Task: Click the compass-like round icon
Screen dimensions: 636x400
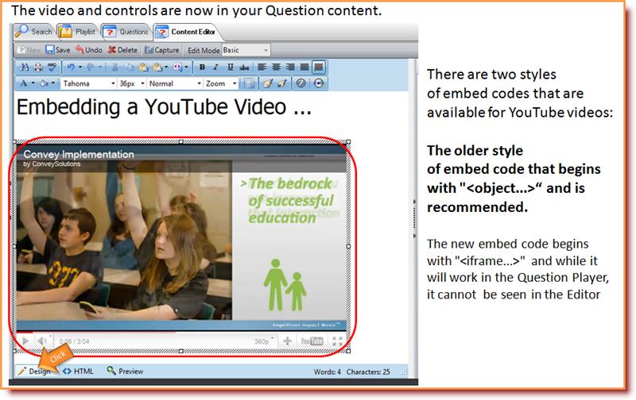Action: [x=301, y=83]
